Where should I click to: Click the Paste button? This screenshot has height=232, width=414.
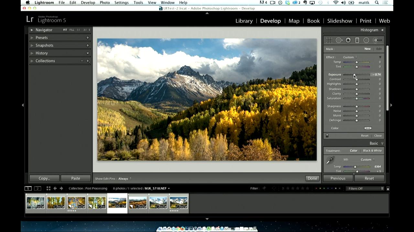(x=76, y=178)
